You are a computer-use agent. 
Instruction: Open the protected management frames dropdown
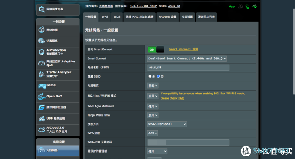157,151
